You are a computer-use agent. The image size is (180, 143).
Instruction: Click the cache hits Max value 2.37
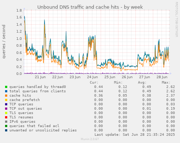coord(171,96)
